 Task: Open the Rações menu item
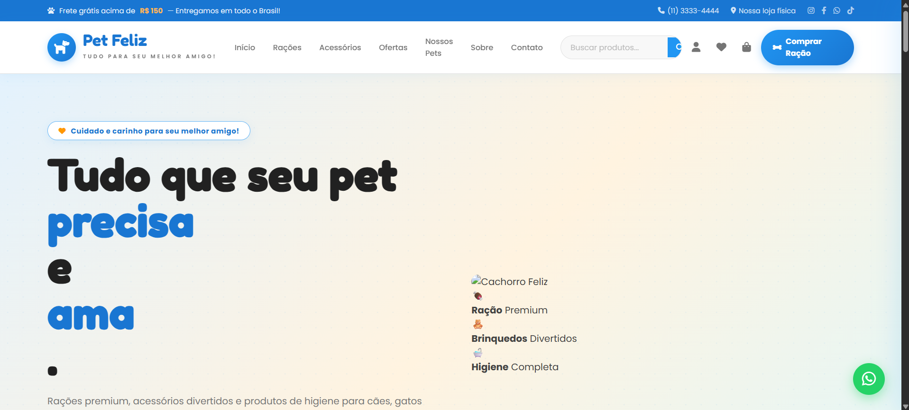pos(287,47)
